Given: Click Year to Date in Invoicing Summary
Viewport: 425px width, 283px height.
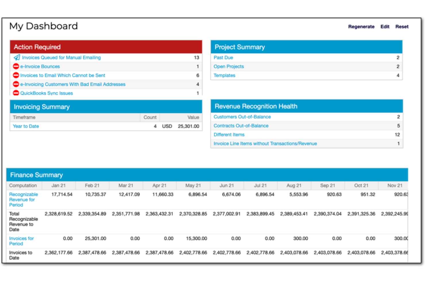Looking at the screenshot, I should pyautogui.click(x=26, y=126).
